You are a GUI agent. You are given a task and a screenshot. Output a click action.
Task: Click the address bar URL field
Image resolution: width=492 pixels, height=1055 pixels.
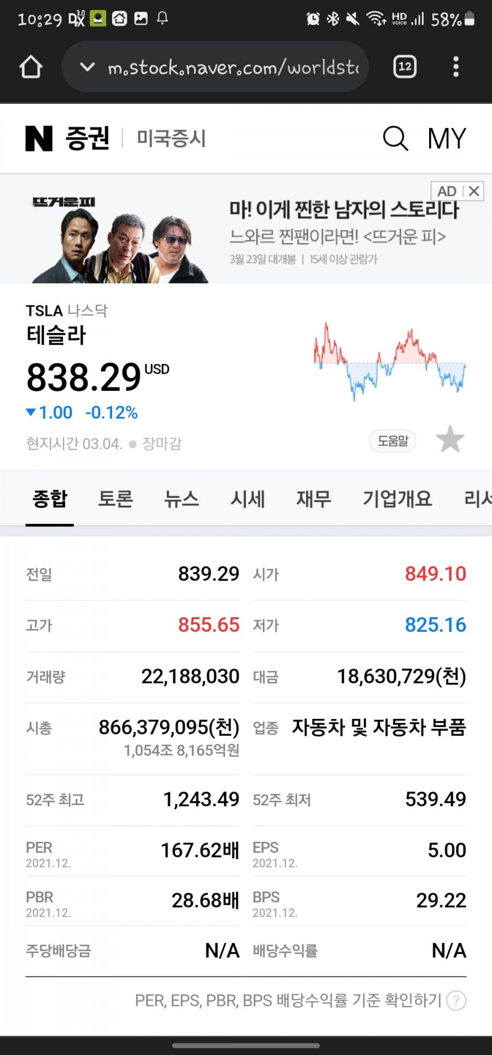pyautogui.click(x=233, y=67)
